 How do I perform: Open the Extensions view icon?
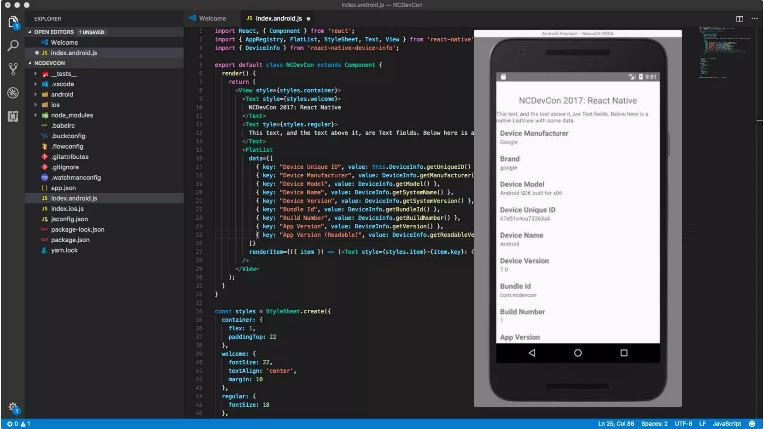(x=13, y=117)
